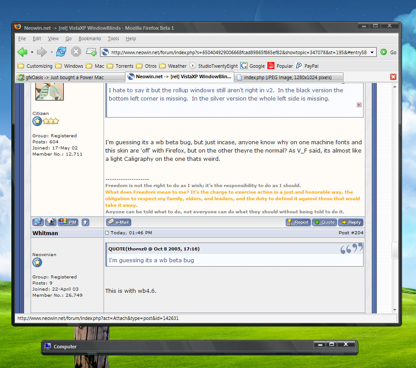Click the vertical scrollbar thumb
This screenshot has height=368, width=416.
[x=395, y=250]
